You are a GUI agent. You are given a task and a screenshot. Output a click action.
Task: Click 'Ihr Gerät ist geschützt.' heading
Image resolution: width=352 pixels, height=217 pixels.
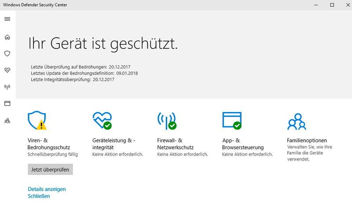click(x=103, y=43)
